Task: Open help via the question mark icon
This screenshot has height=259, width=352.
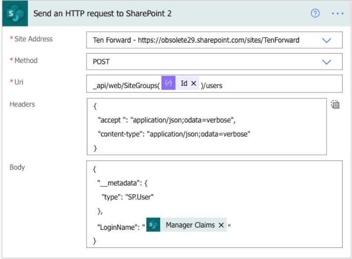Action: (315, 14)
